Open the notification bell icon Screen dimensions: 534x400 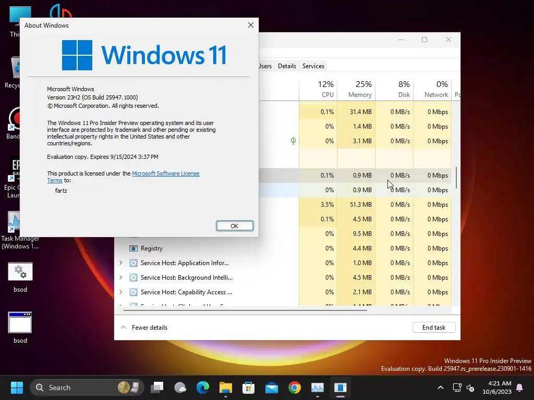(x=520, y=387)
